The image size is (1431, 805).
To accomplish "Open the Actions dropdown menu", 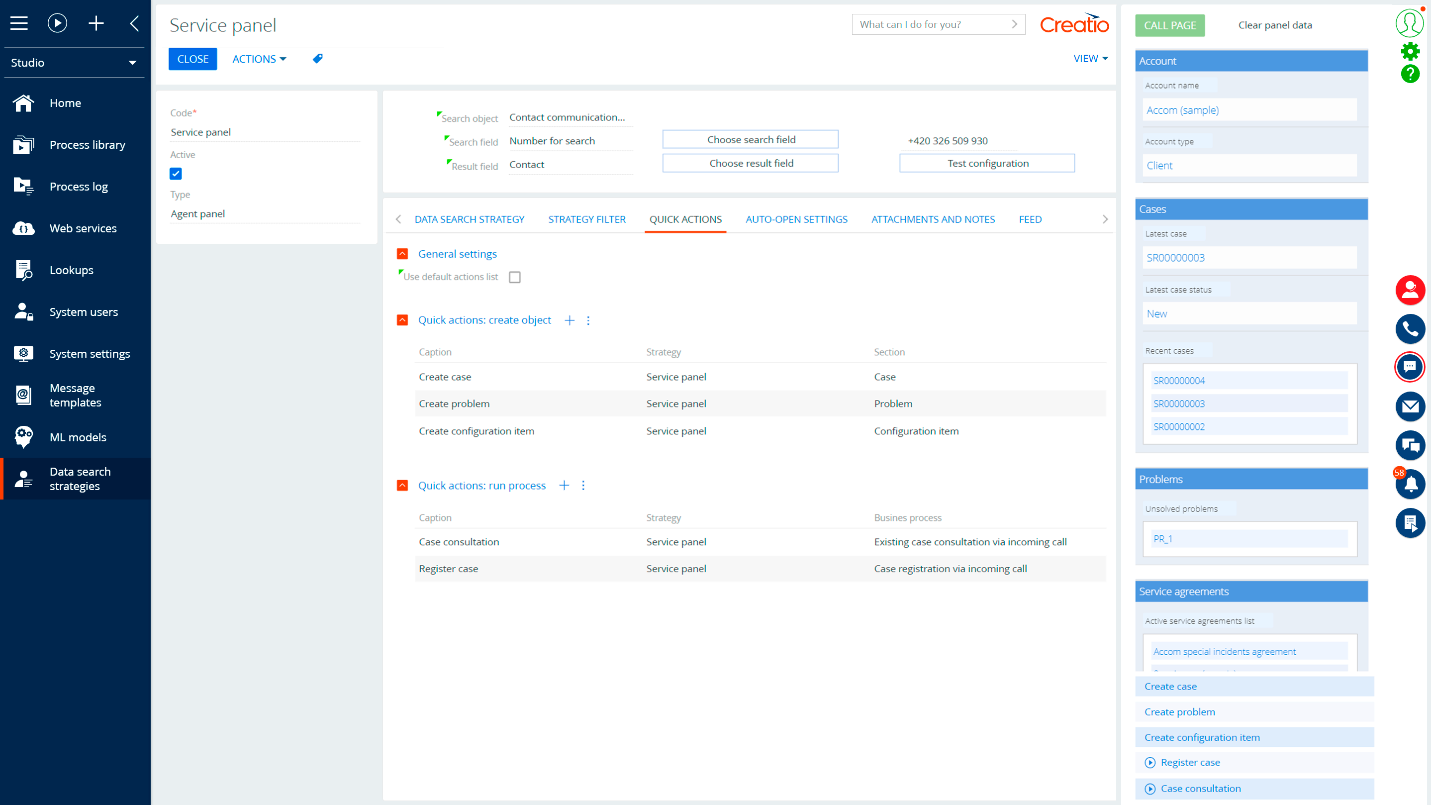I will click(x=259, y=58).
